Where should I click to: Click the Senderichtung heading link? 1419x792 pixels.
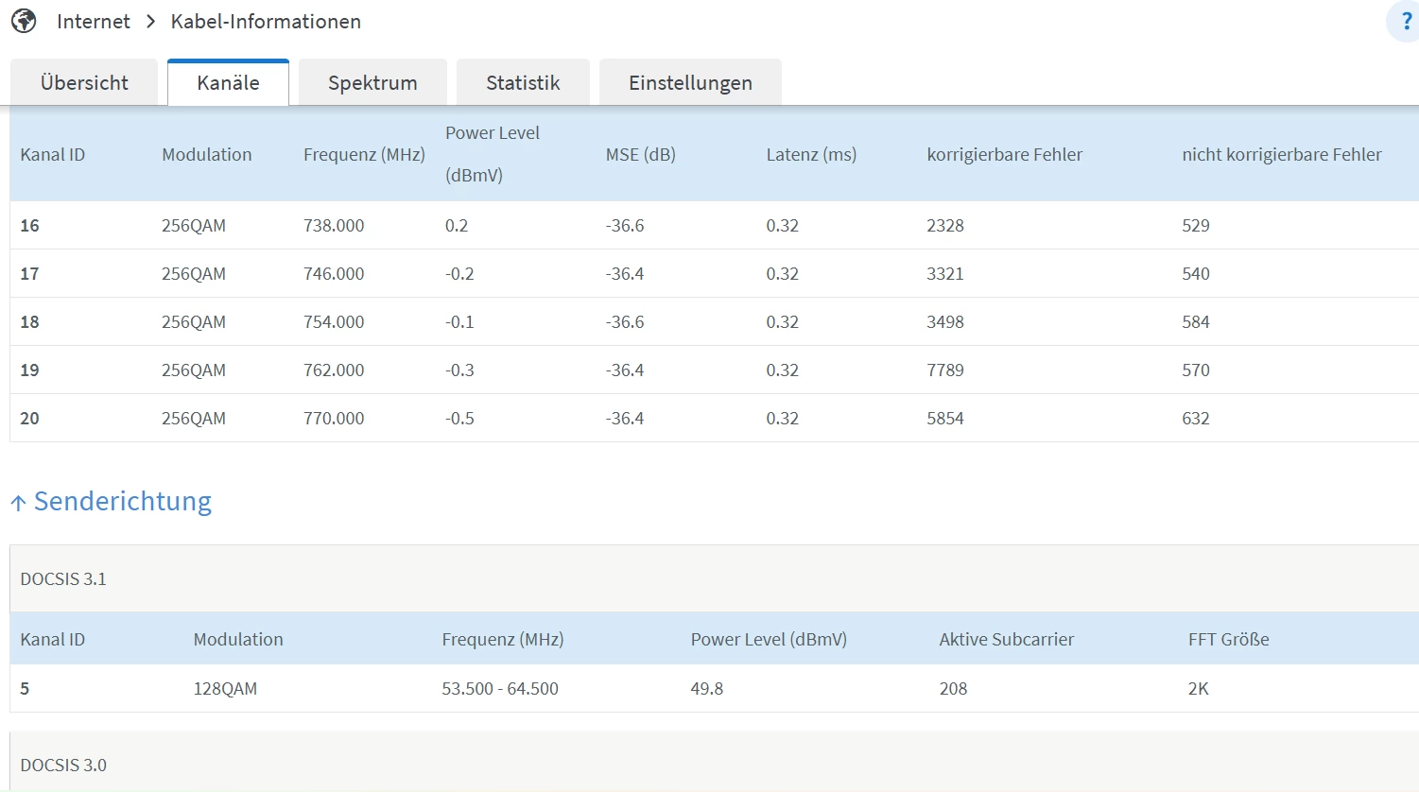123,501
